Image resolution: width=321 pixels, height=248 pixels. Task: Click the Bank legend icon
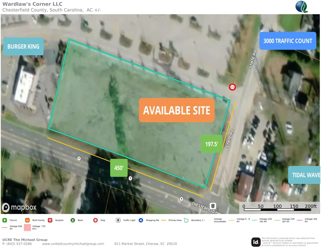73,220
